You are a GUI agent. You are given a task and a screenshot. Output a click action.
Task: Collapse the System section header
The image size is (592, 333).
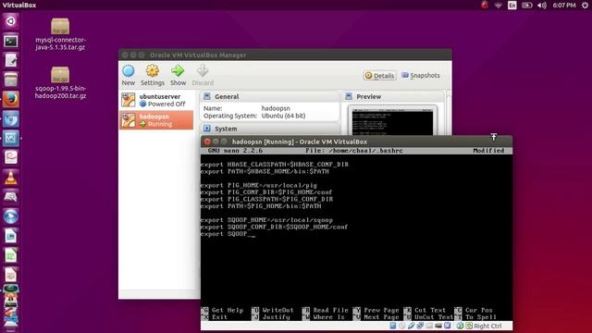click(269, 129)
